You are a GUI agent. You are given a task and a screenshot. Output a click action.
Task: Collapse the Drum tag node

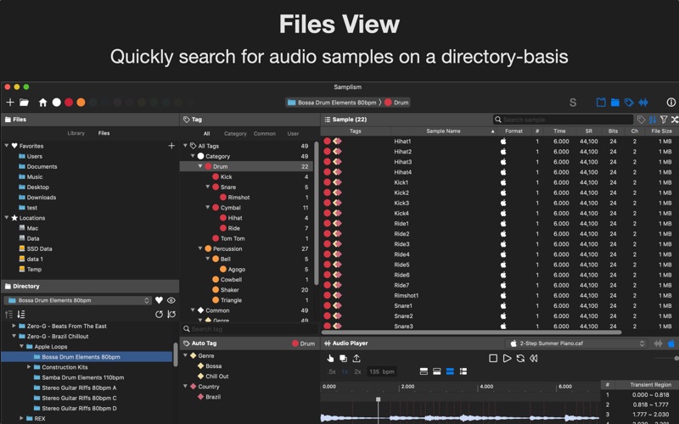coord(200,166)
